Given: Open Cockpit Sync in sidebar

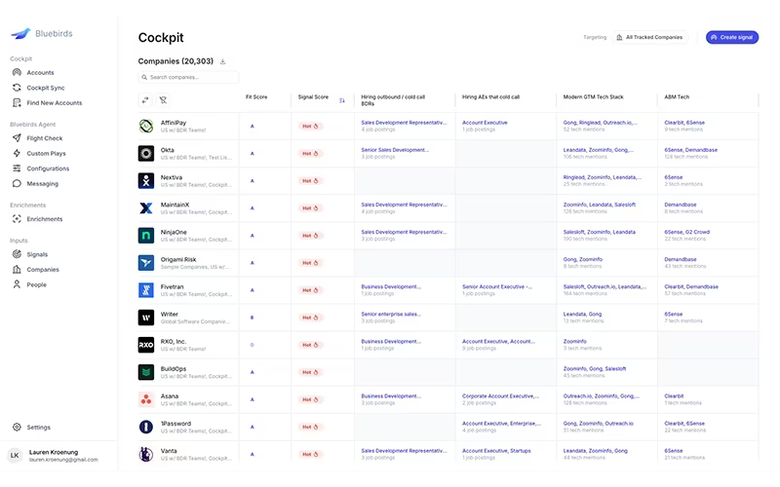Looking at the screenshot, I should (x=45, y=88).
